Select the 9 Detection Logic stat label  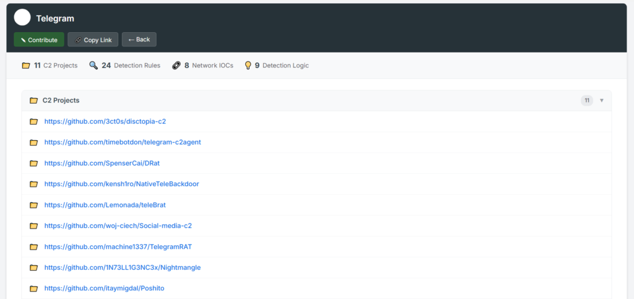(x=282, y=65)
